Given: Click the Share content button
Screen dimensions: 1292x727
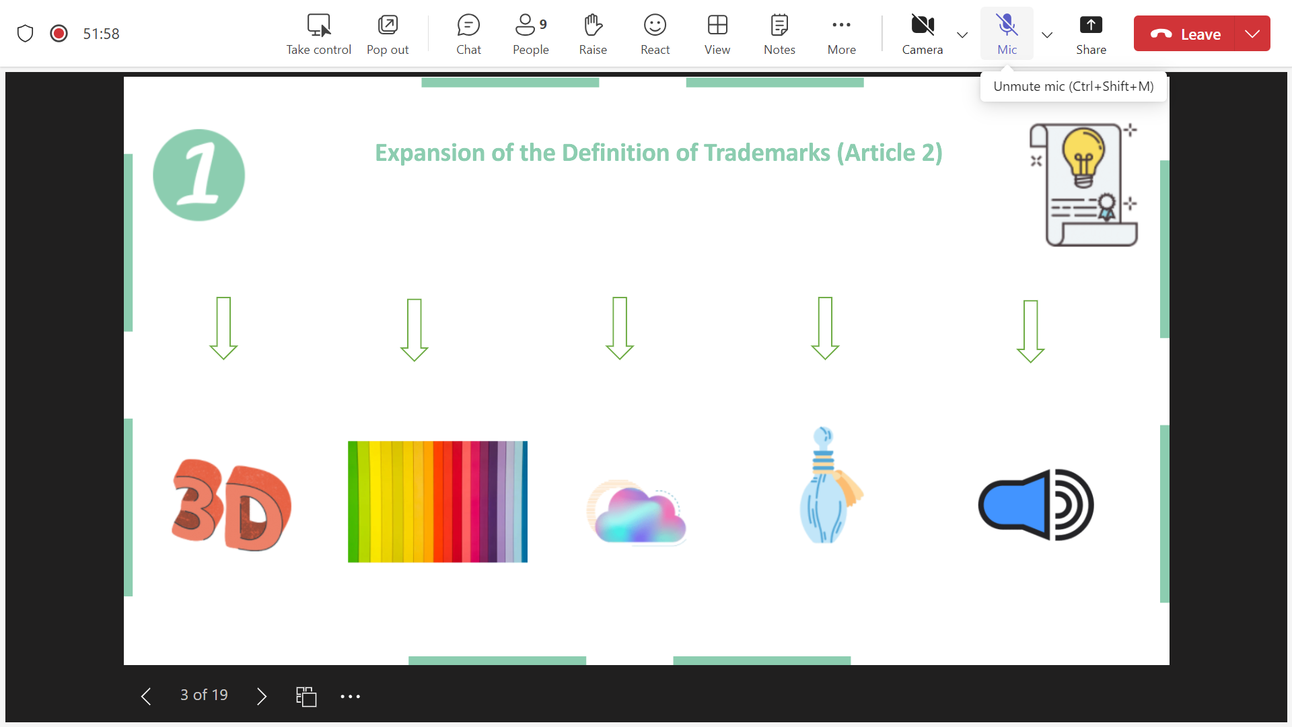Looking at the screenshot, I should 1091,34.
